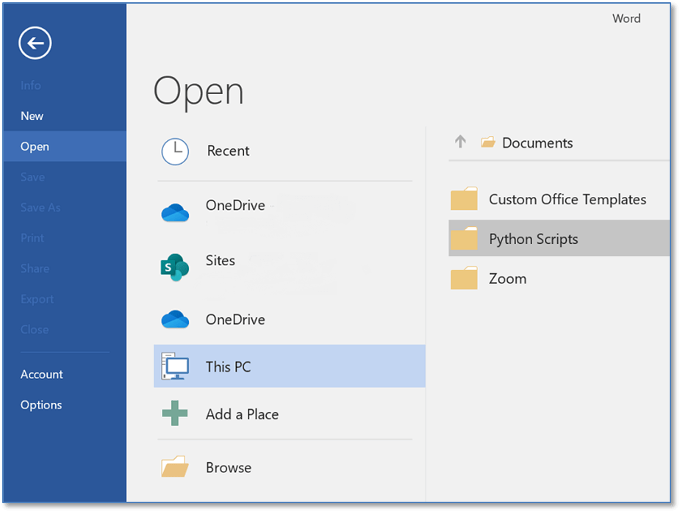Click the This PC computer icon
Viewport: 680px width, 512px height.
175,366
